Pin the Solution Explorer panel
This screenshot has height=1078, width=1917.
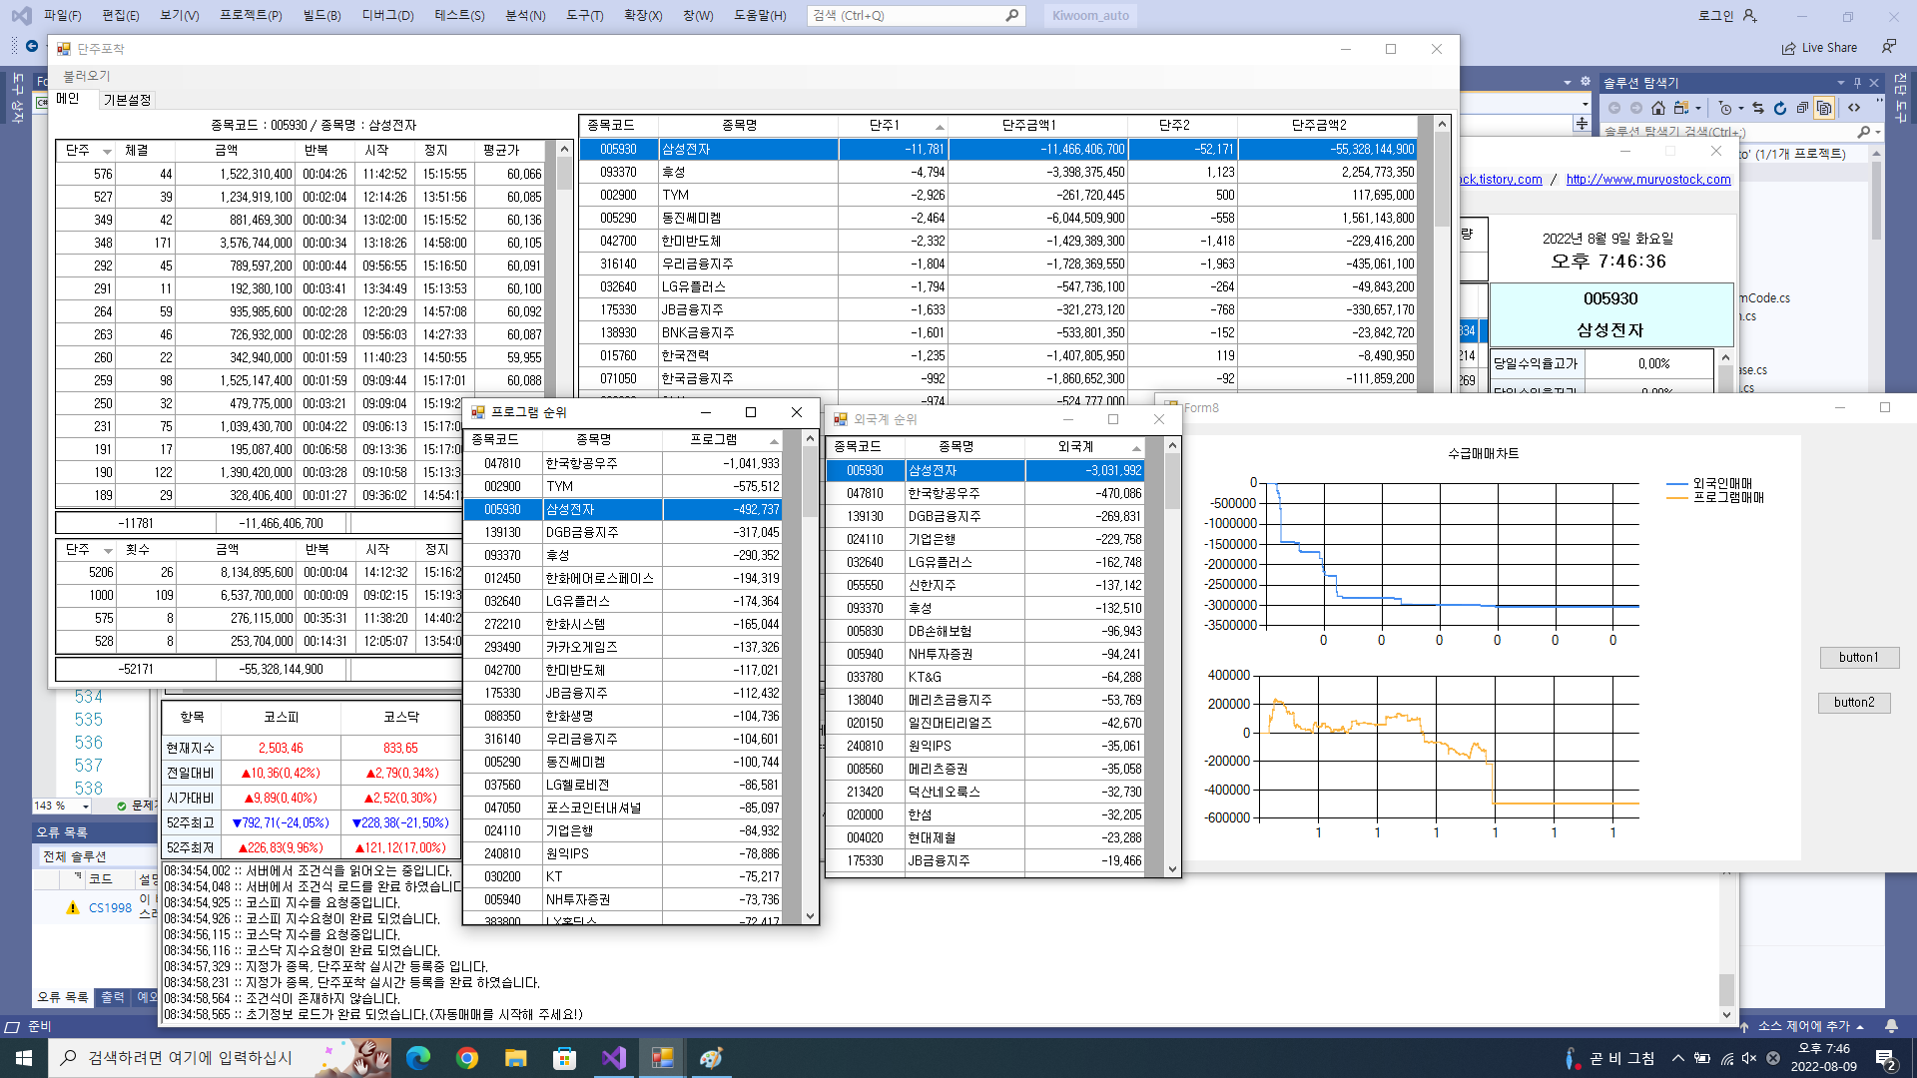point(1857,83)
